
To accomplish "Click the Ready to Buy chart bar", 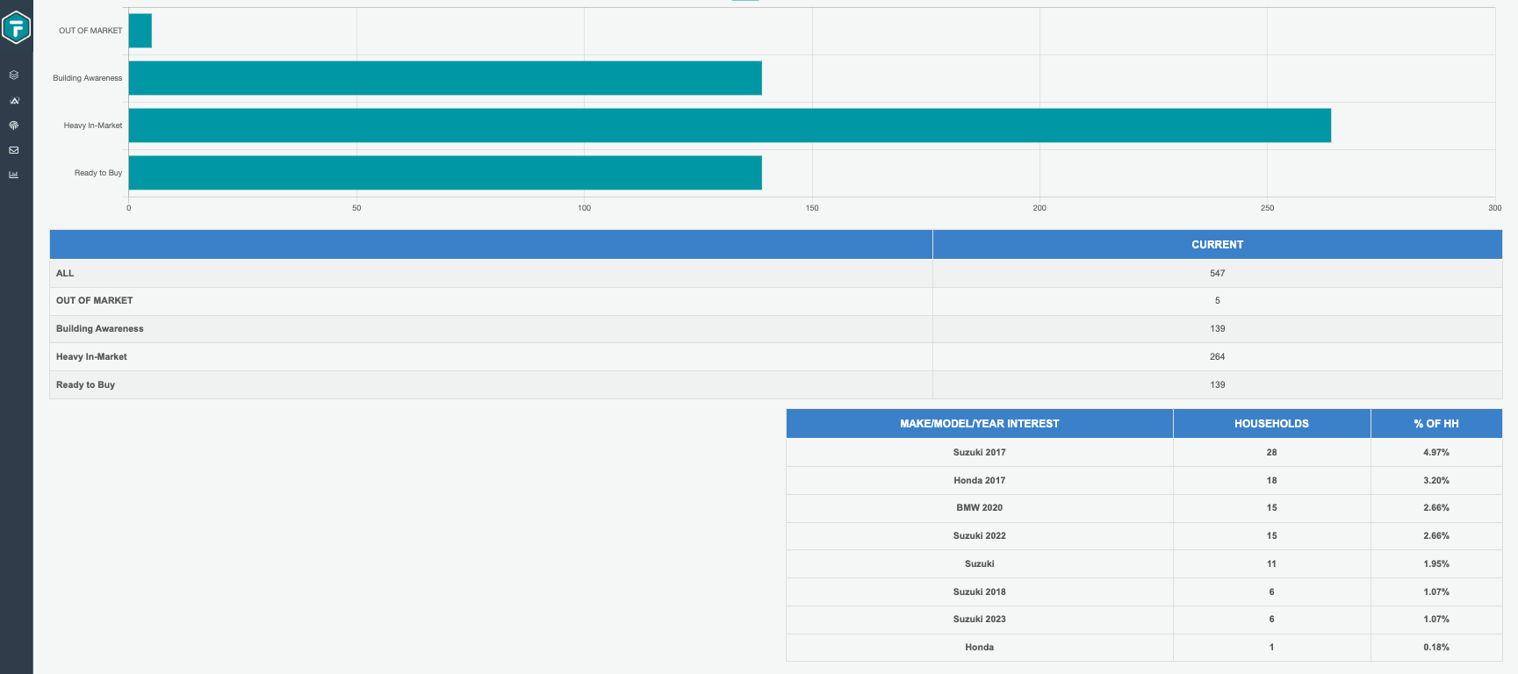I will coord(444,173).
